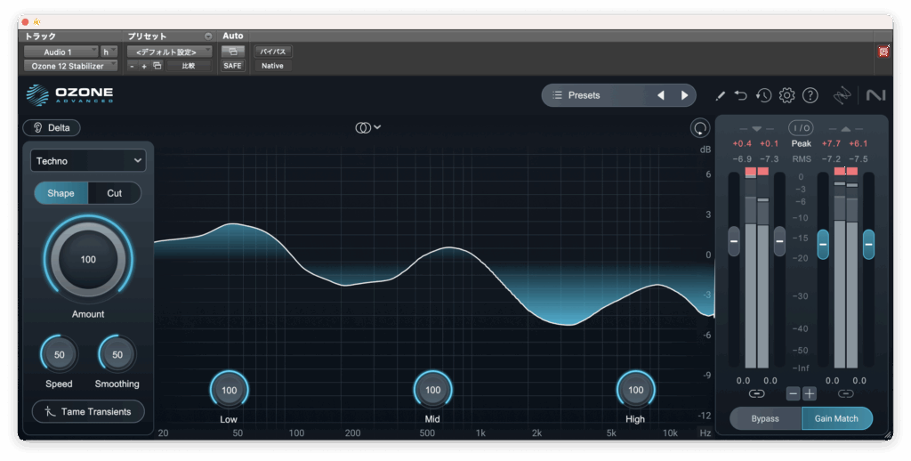Load the previous preset with left arrow
911x461 pixels.
tap(660, 95)
